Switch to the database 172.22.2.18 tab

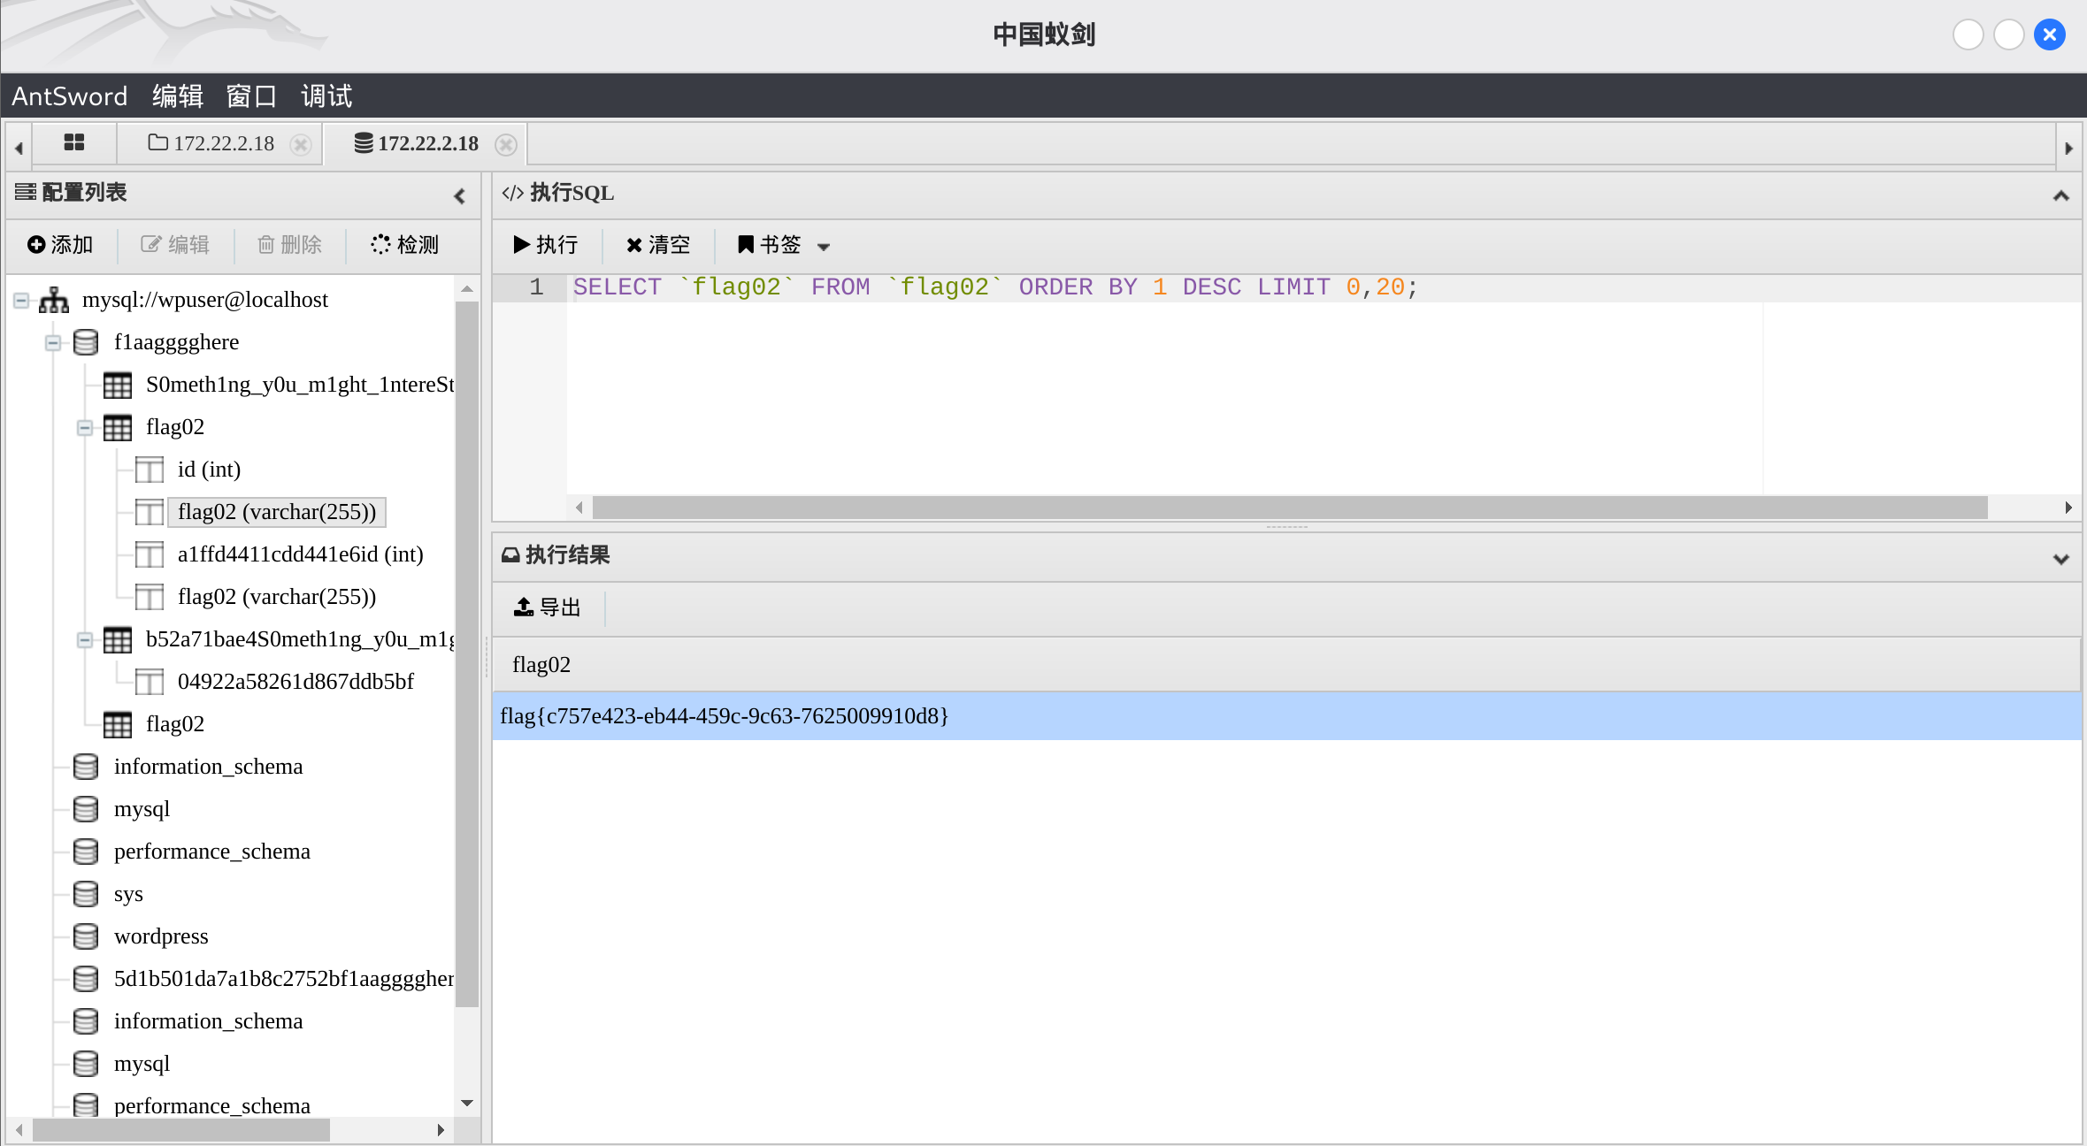pos(417,143)
